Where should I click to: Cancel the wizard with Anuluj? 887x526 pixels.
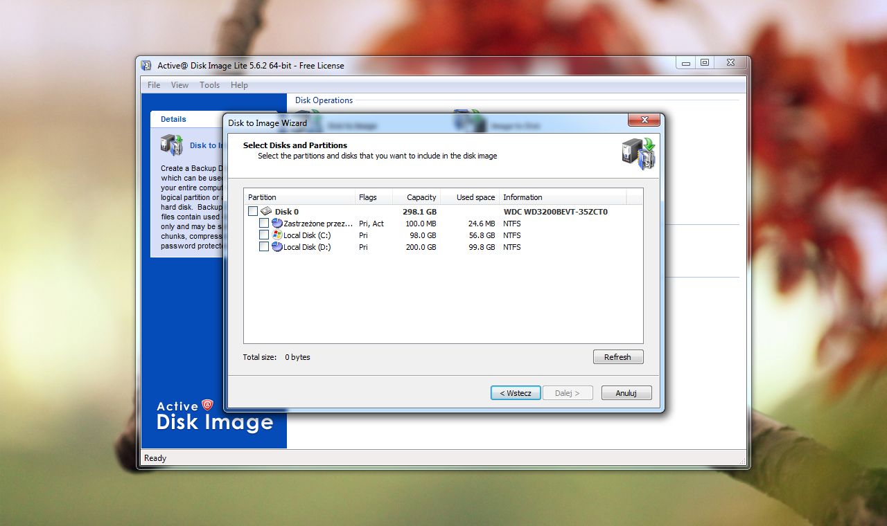point(626,392)
